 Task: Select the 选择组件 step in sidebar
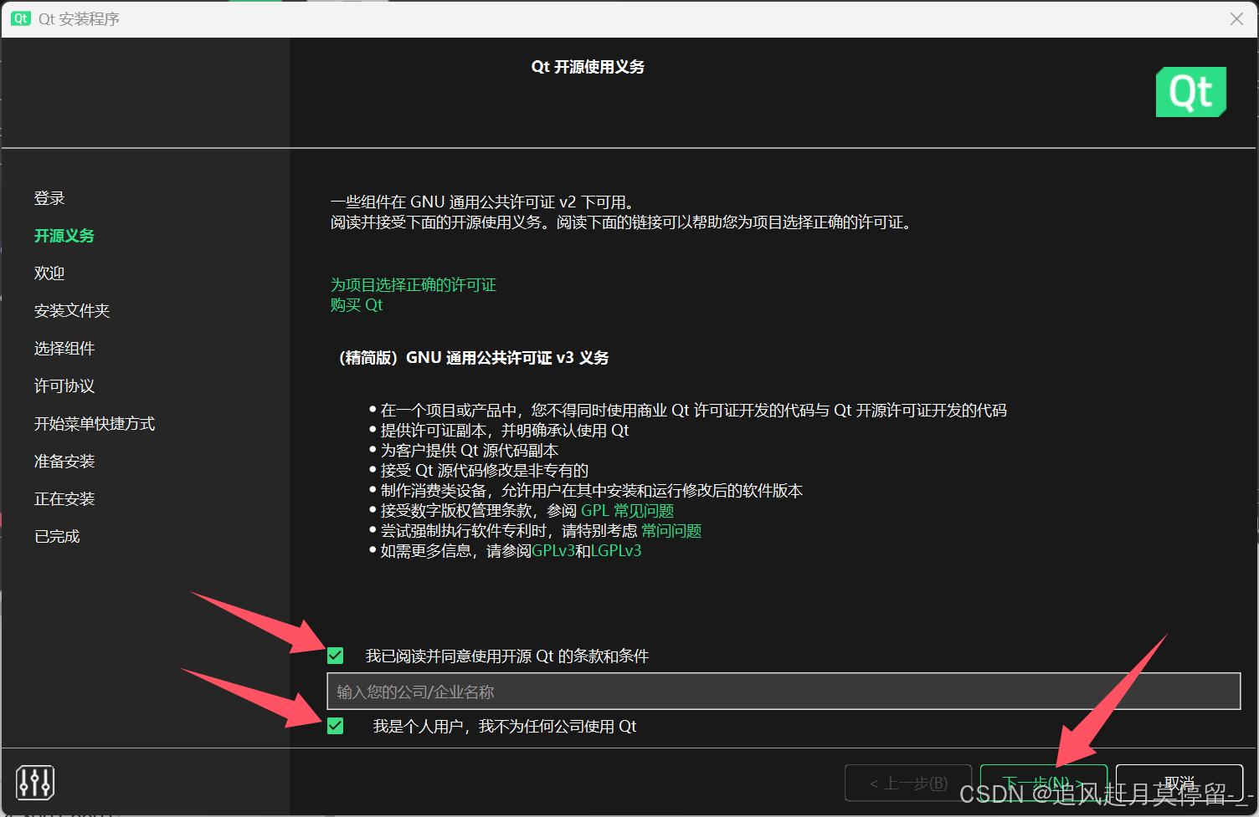coord(64,349)
